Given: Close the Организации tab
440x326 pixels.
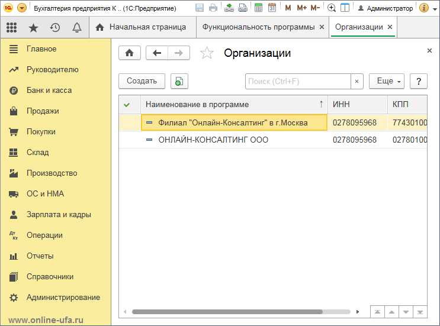Looking at the screenshot, I should click(x=390, y=27).
